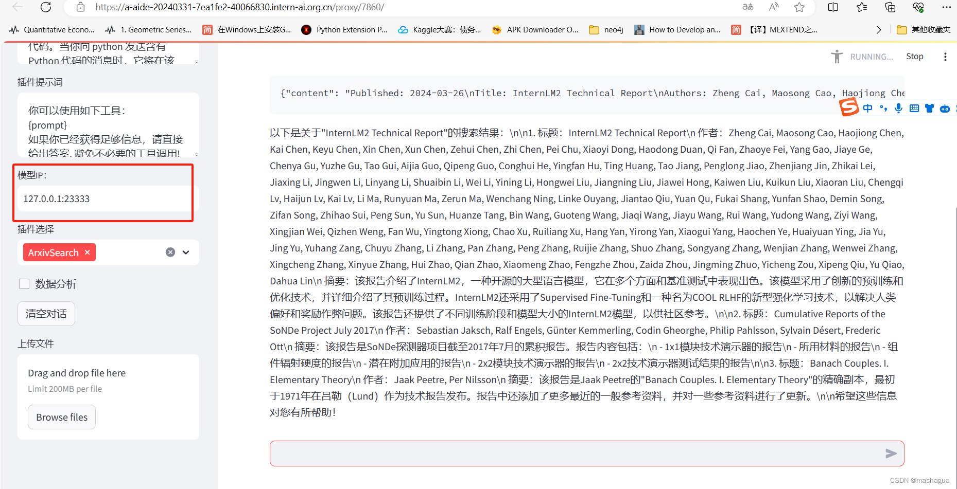Enable the 数据分析 checkbox

click(24, 284)
